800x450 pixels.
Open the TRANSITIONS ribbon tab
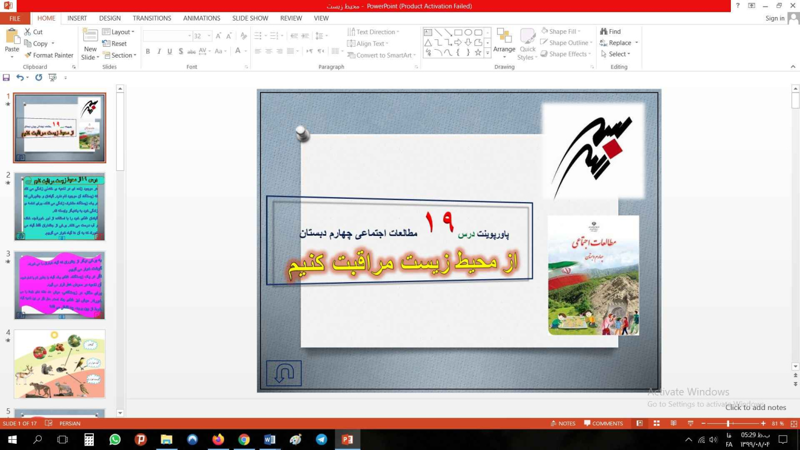tap(152, 18)
